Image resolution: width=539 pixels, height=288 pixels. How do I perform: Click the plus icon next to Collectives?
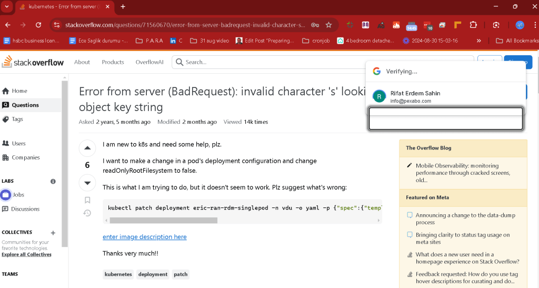[53, 233]
